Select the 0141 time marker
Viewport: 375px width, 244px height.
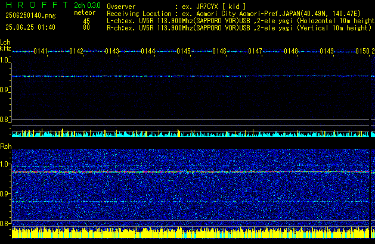coord(41,51)
